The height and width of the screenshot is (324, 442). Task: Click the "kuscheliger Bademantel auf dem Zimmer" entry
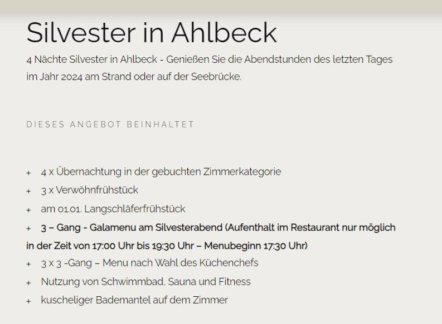tap(134, 300)
